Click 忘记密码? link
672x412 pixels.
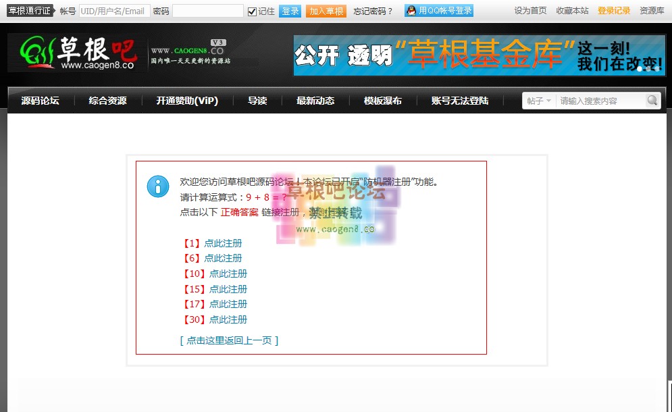pos(373,11)
